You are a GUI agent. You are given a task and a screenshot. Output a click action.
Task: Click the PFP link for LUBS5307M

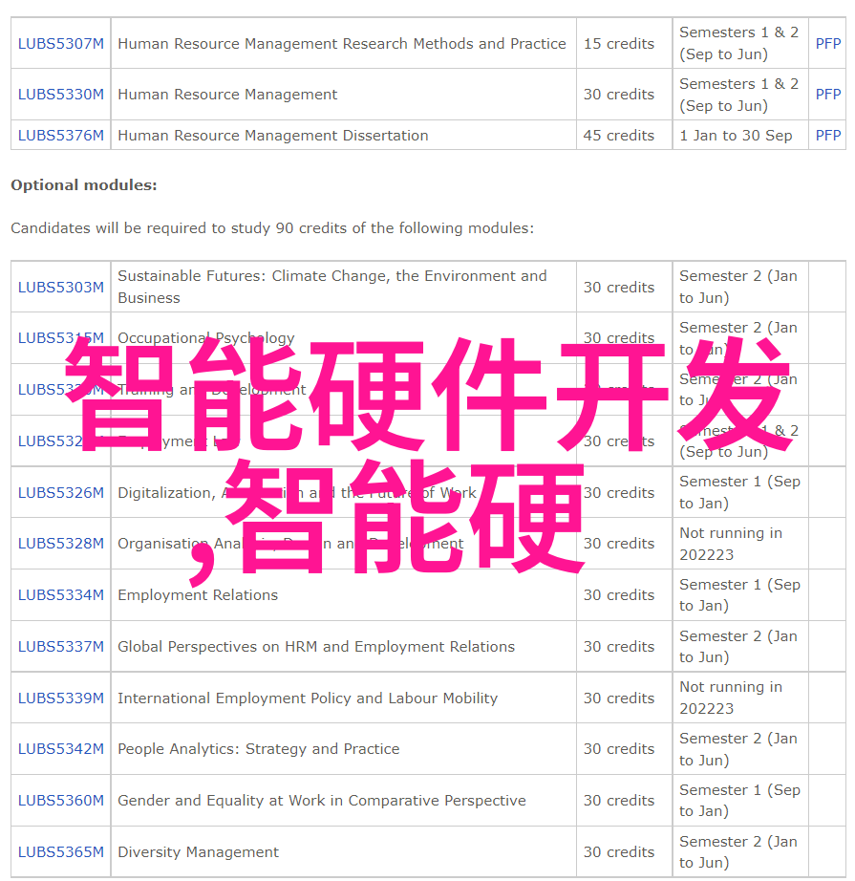[828, 43]
